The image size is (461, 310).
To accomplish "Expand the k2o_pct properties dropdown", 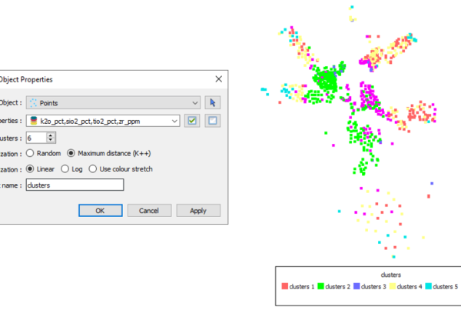I will (x=175, y=120).
